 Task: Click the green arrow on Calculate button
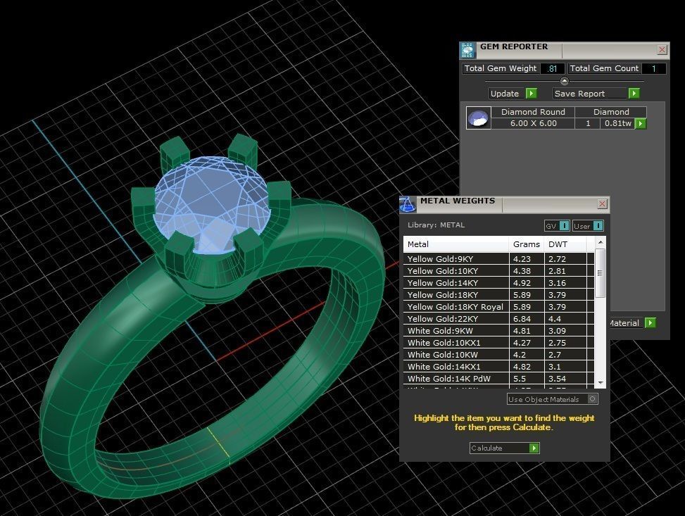(x=534, y=448)
